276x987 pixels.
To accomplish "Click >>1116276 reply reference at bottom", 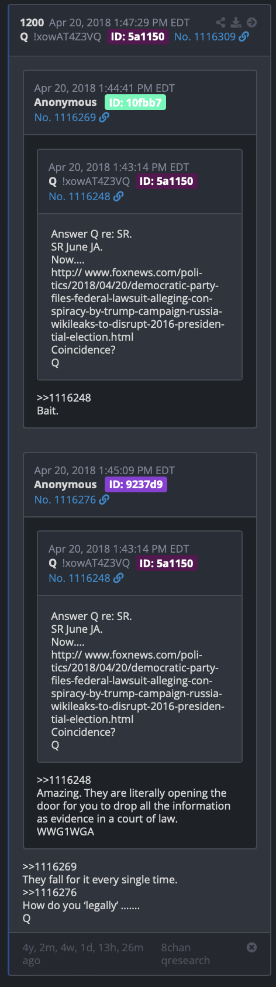I will point(50,892).
